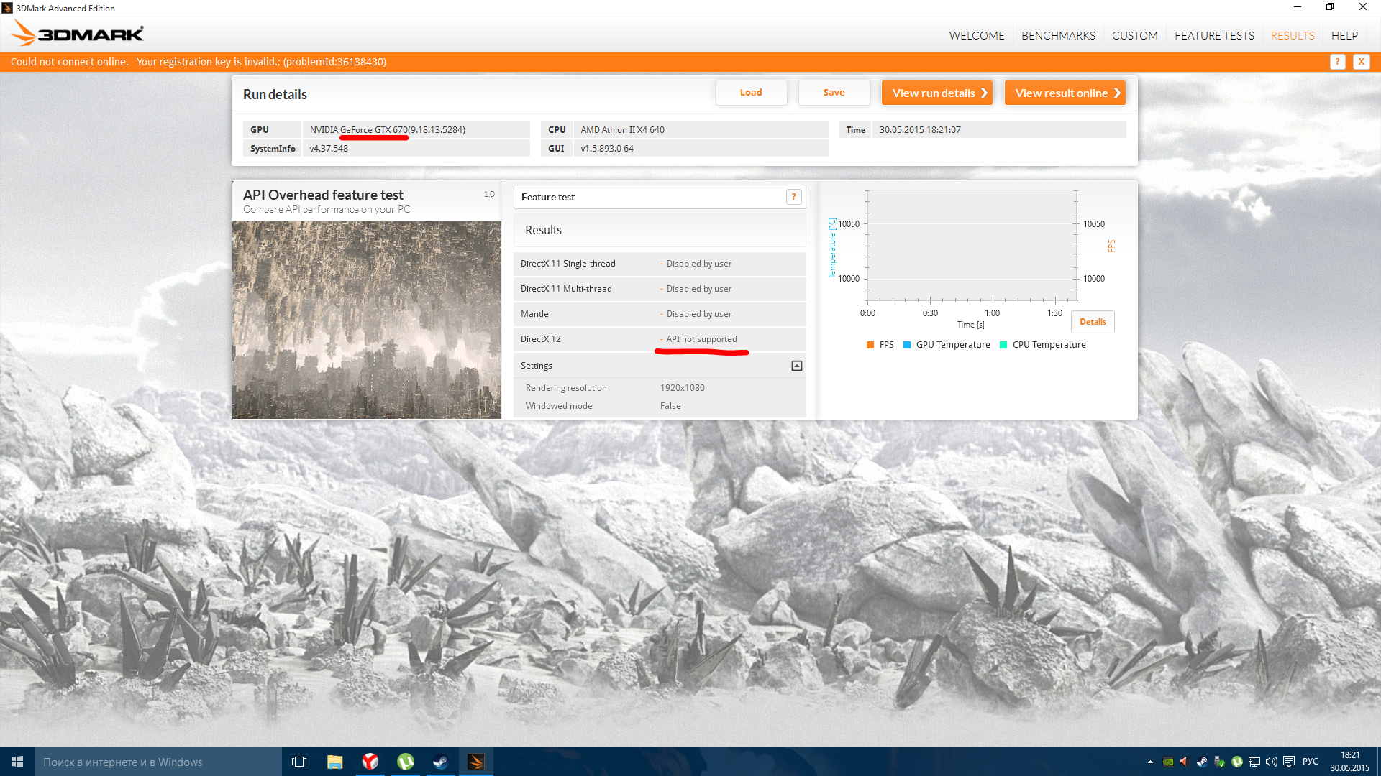Open Yandex browser from the taskbar
Viewport: 1381px width, 776px height.
(x=370, y=762)
